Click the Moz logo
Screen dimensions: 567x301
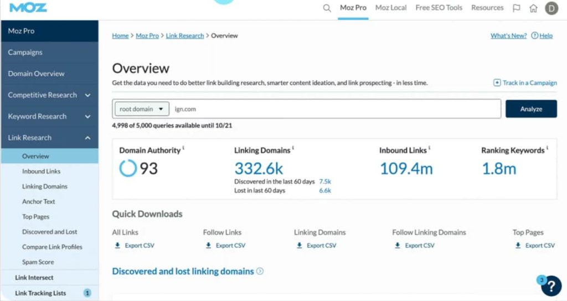pyautogui.click(x=28, y=8)
